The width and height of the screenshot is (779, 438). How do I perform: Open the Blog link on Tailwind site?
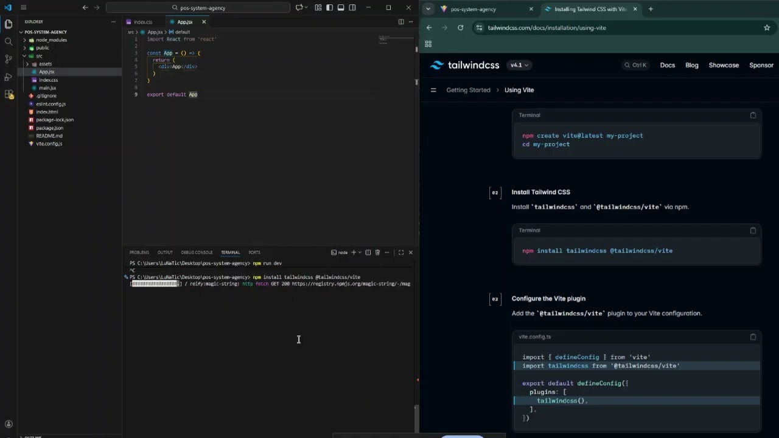point(692,65)
